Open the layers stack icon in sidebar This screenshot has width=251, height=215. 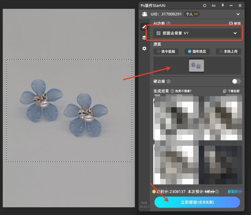[x=144, y=38]
